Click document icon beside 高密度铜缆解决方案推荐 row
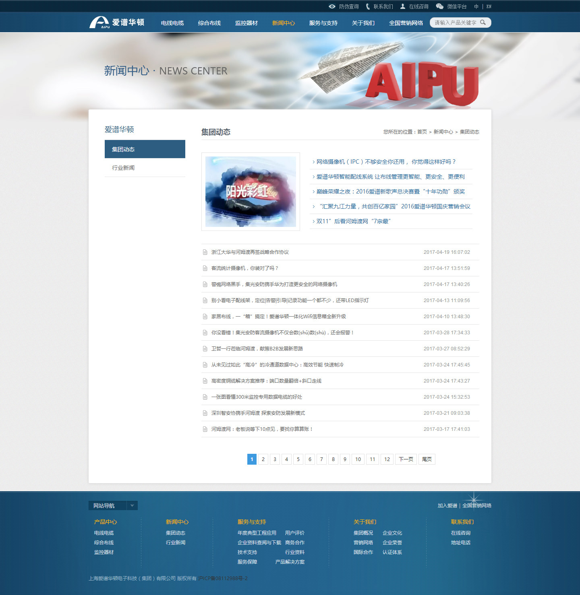The width and height of the screenshot is (580, 595). click(205, 381)
